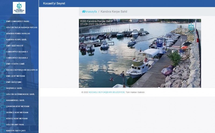Select Kandıra Pembe Kayalar camera
215x133 pixels.
(x=18, y=34)
